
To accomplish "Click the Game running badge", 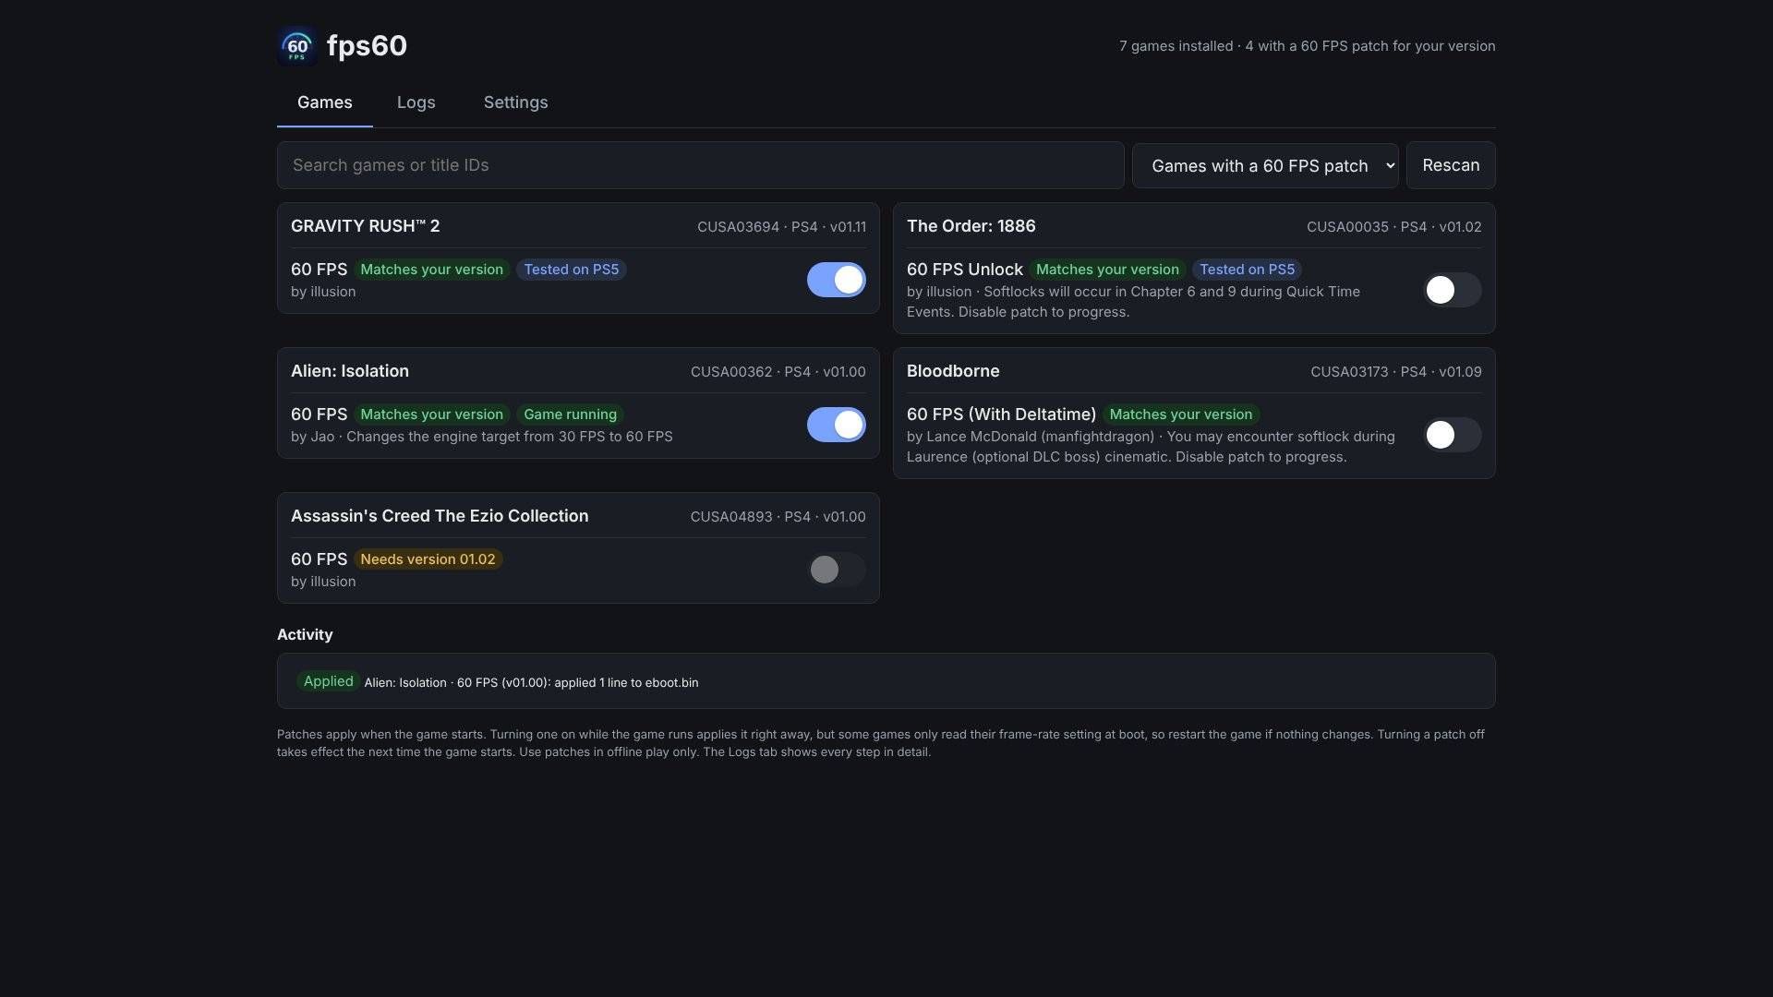I will pos(570,414).
